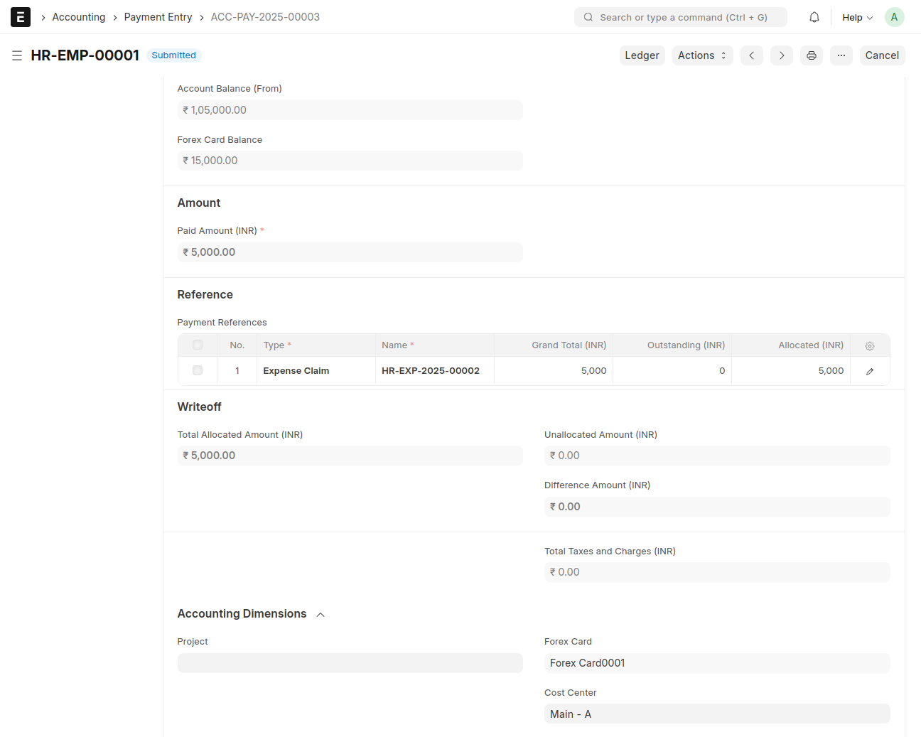Click the Ledger button
The height and width of the screenshot is (737, 921).
pyautogui.click(x=642, y=55)
